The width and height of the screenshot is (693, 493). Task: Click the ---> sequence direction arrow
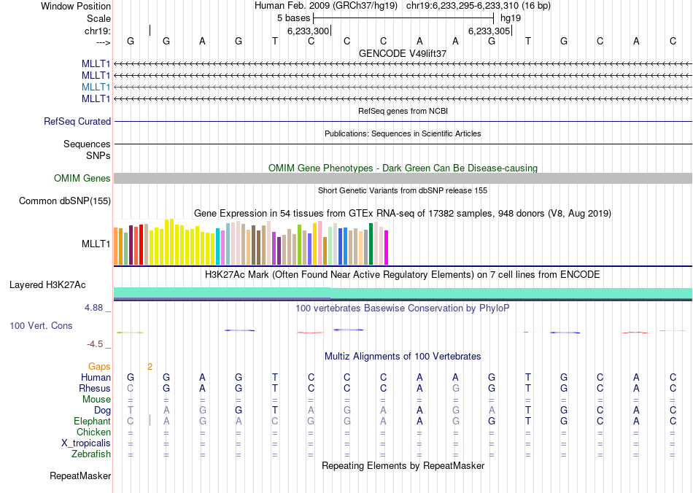103,42
